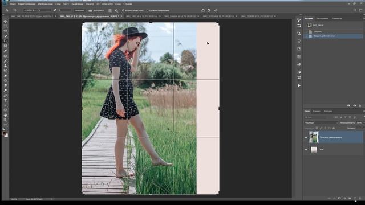This screenshot has width=365, height=205.
Task: Switch to the Слои panel tab
Action: (307, 112)
